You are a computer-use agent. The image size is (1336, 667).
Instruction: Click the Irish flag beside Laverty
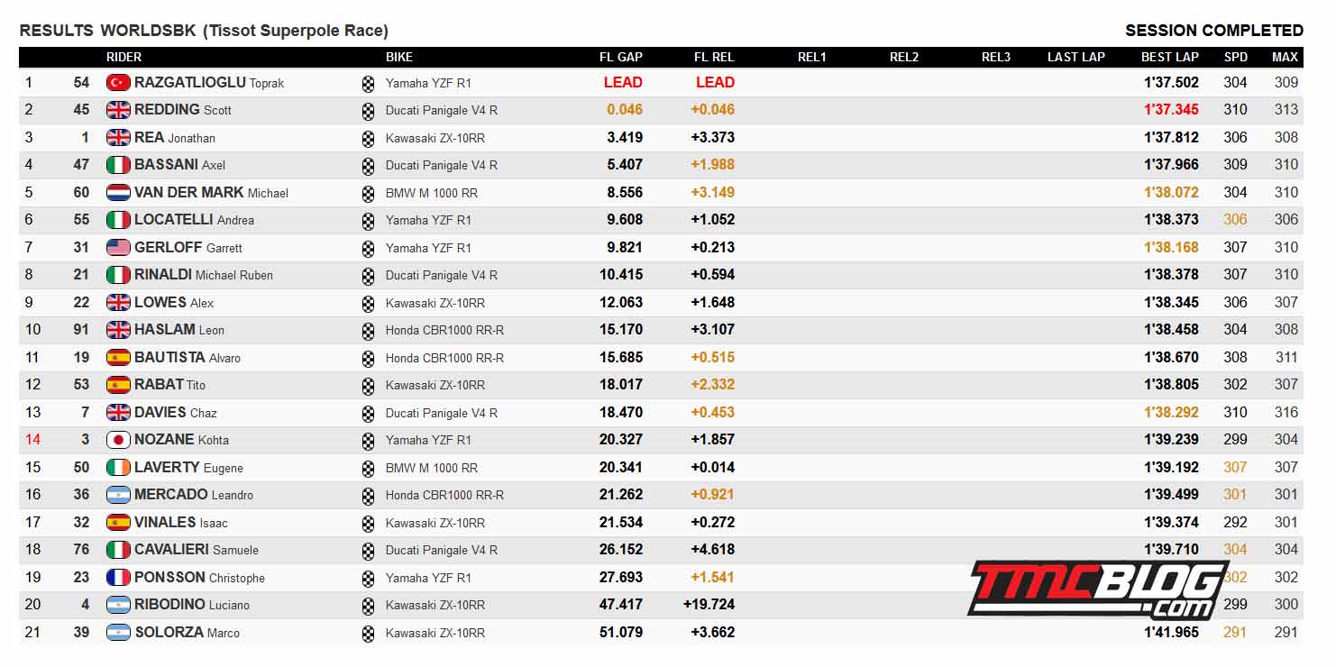click(x=118, y=467)
